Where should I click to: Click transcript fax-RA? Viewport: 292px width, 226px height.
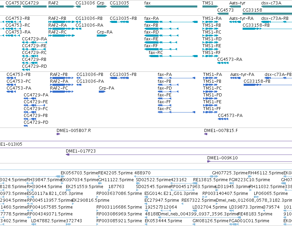171,22
